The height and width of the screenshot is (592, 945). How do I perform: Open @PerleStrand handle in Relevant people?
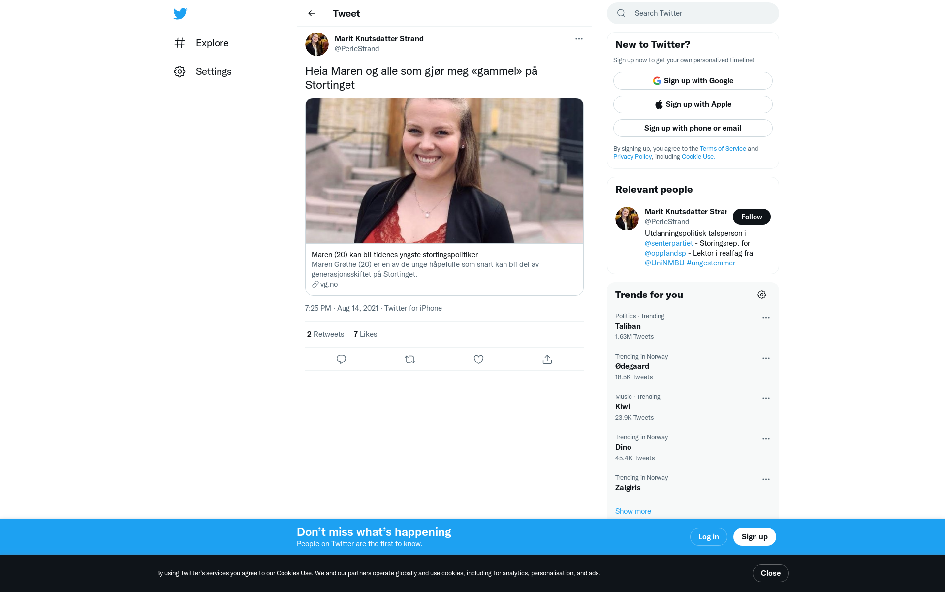click(x=667, y=222)
